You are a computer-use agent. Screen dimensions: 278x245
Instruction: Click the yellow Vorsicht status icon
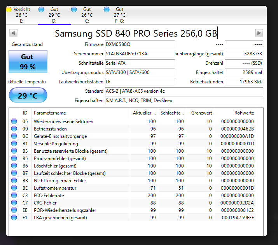click(9, 9)
